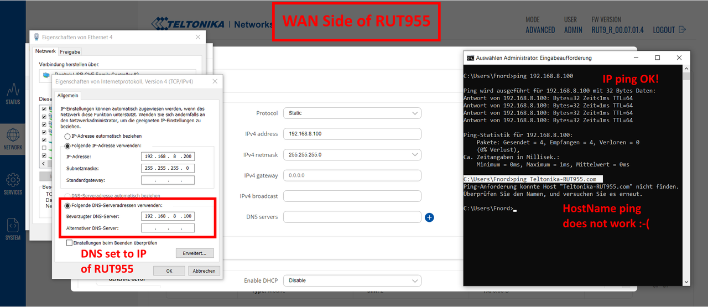The height and width of the screenshot is (307, 708).
Task: Open the Status section in the sidebar
Action: (x=13, y=93)
